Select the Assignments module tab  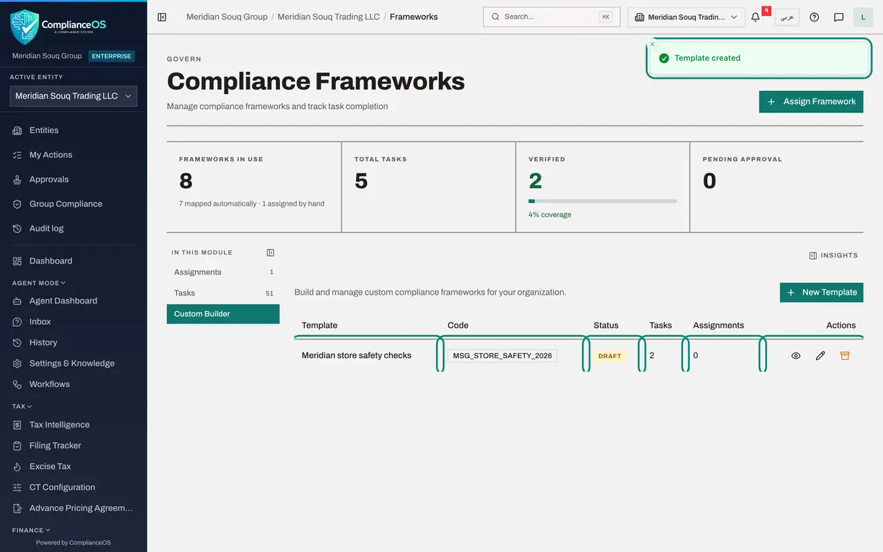click(223, 273)
